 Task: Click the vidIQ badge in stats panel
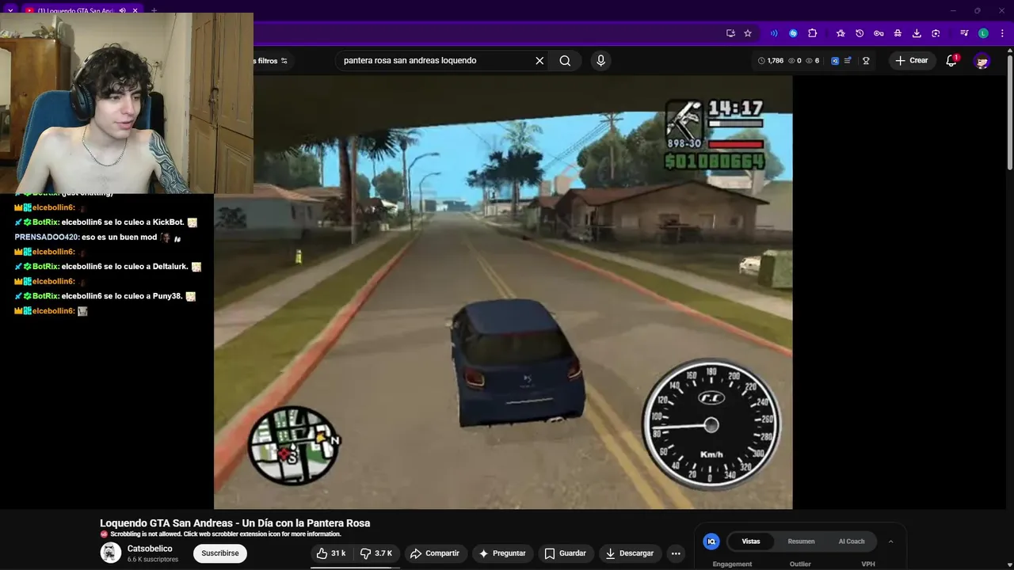[711, 541]
